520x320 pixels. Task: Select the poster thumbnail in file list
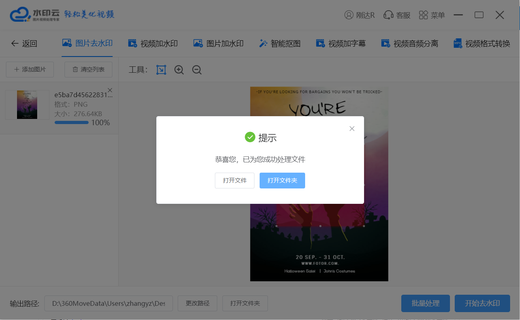tap(27, 105)
